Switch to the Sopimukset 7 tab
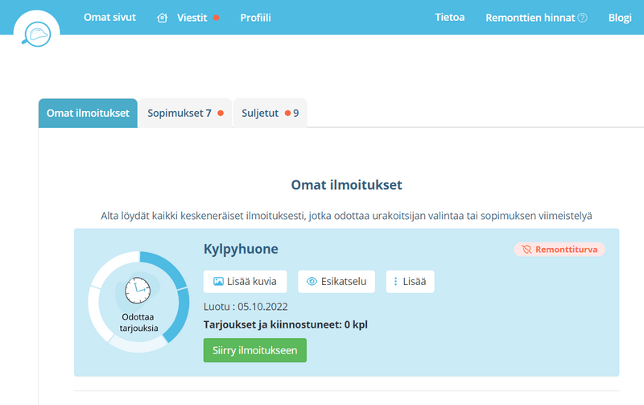 point(186,113)
